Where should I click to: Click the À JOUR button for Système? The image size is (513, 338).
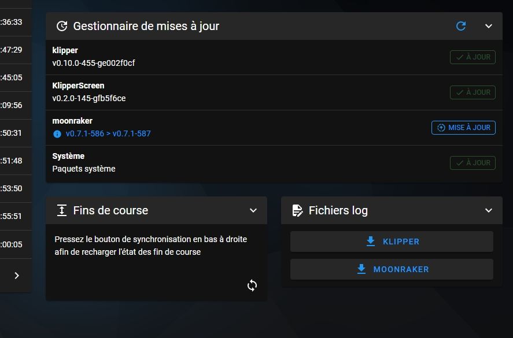[x=473, y=163]
